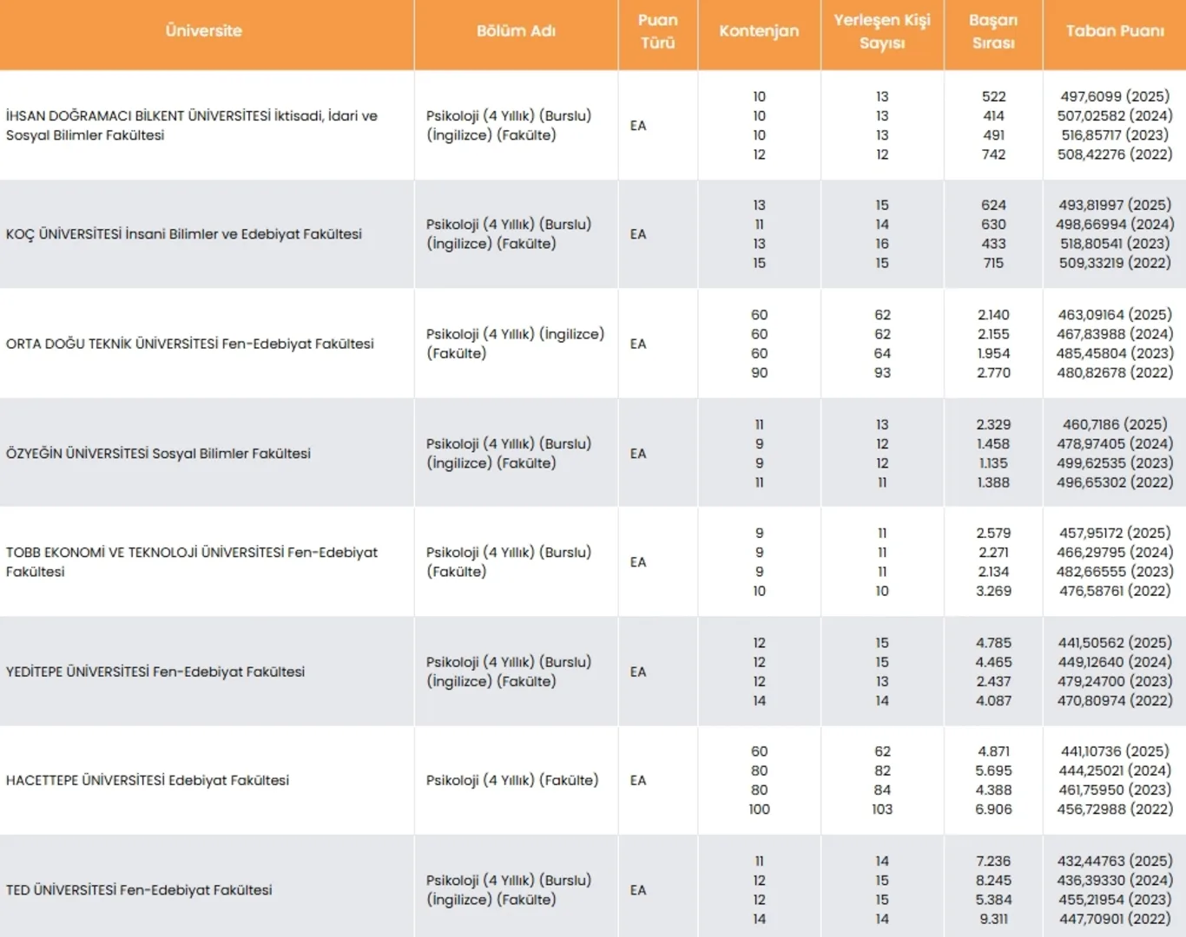Select the Kontenjan column header
This screenshot has width=1186, height=937.
tap(759, 30)
